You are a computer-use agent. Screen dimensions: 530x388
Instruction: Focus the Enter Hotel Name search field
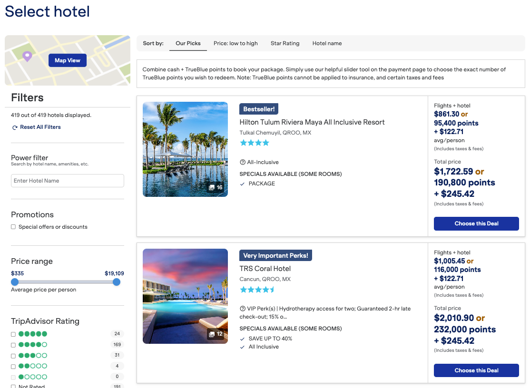pos(67,181)
